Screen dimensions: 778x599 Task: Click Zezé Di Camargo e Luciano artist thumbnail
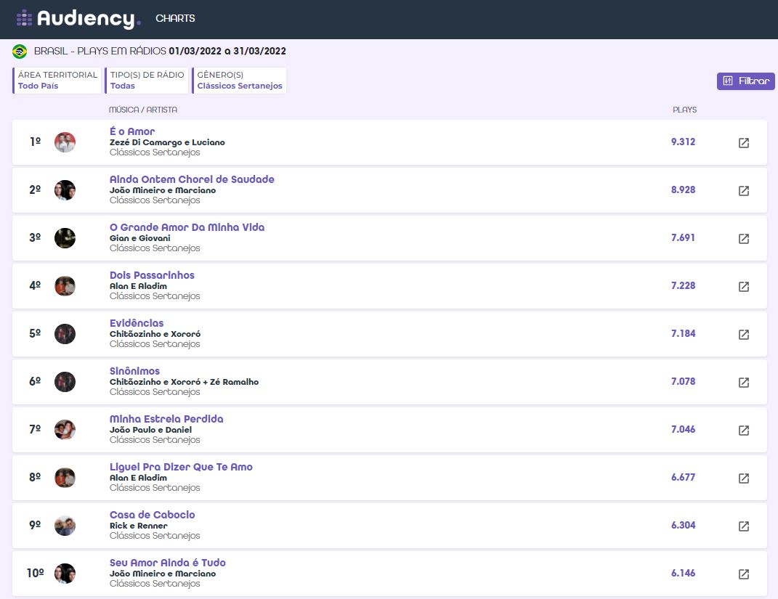pyautogui.click(x=65, y=142)
